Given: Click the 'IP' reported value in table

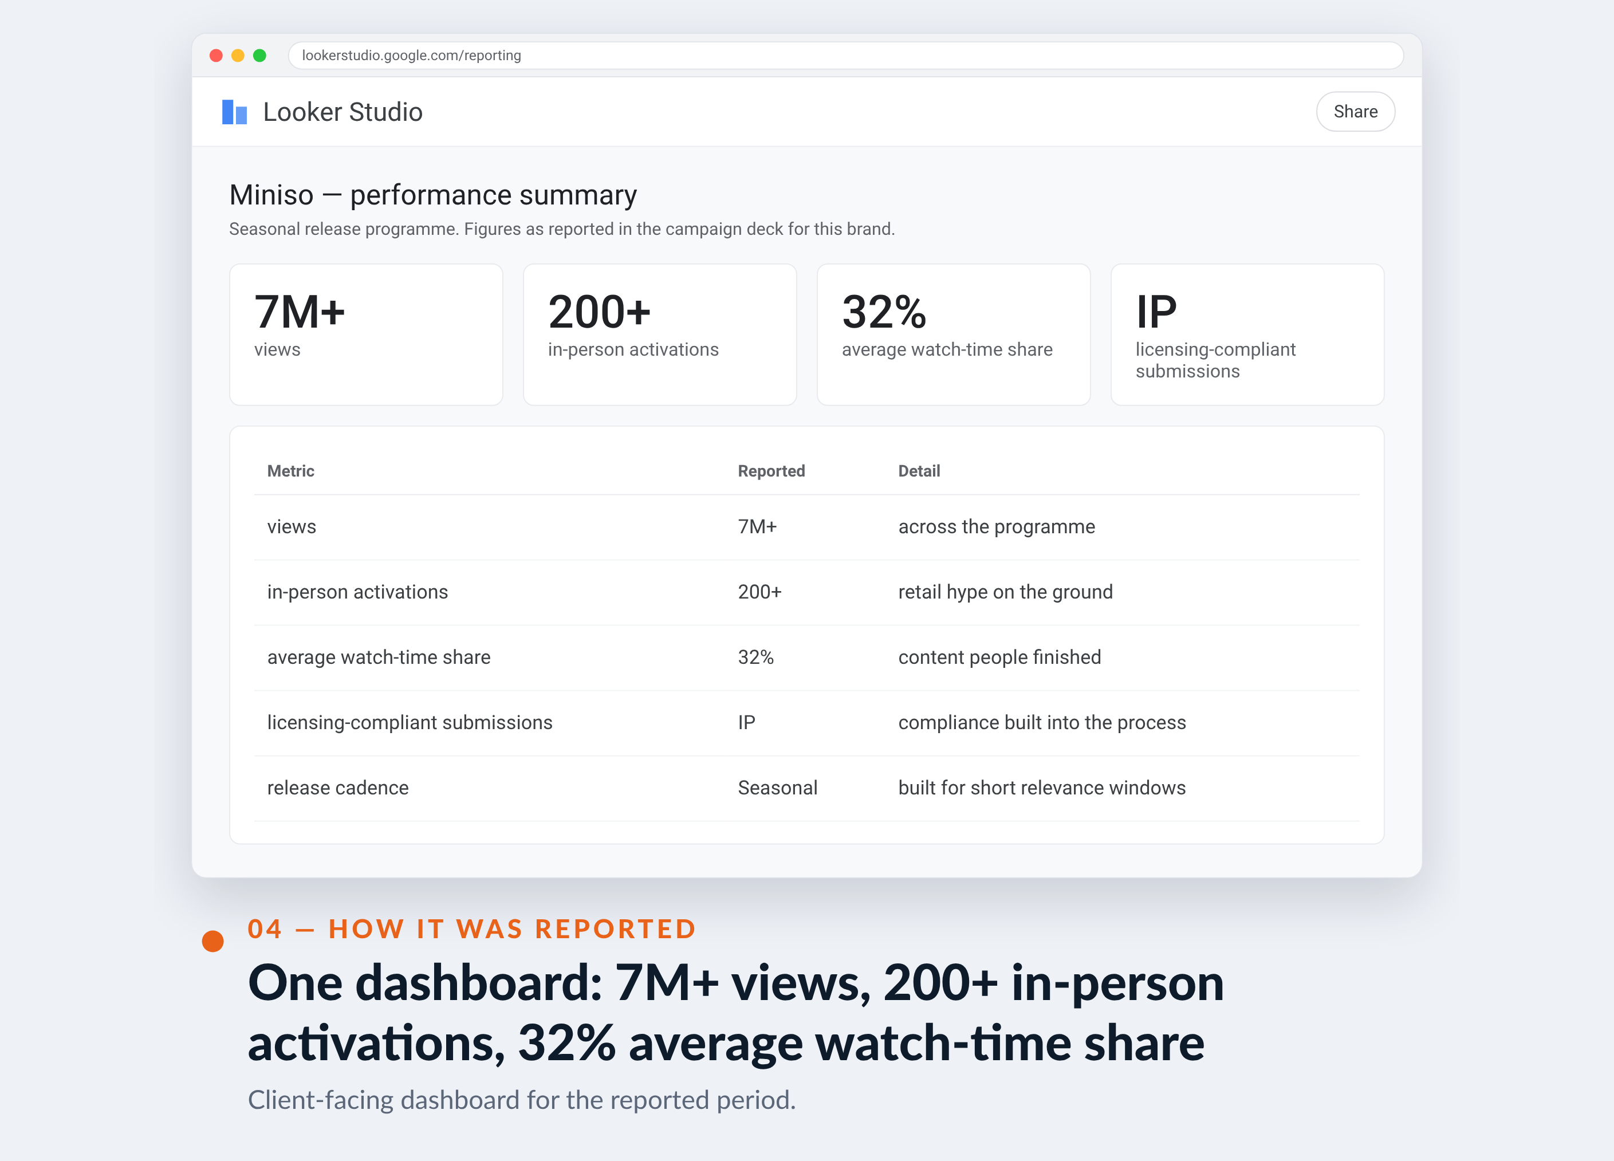Looking at the screenshot, I should [x=746, y=722].
